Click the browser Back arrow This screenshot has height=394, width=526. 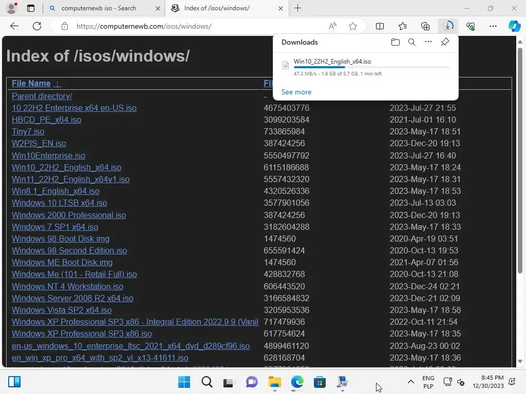(x=14, y=26)
